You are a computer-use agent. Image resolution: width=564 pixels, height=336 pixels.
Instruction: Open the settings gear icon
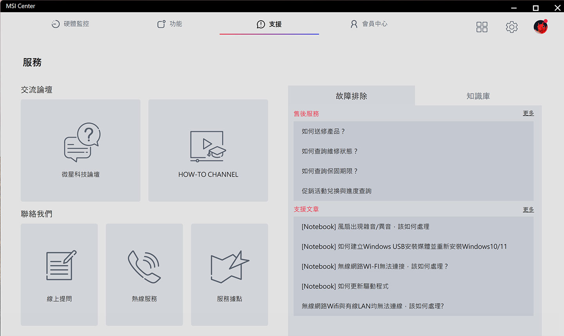[x=512, y=27]
